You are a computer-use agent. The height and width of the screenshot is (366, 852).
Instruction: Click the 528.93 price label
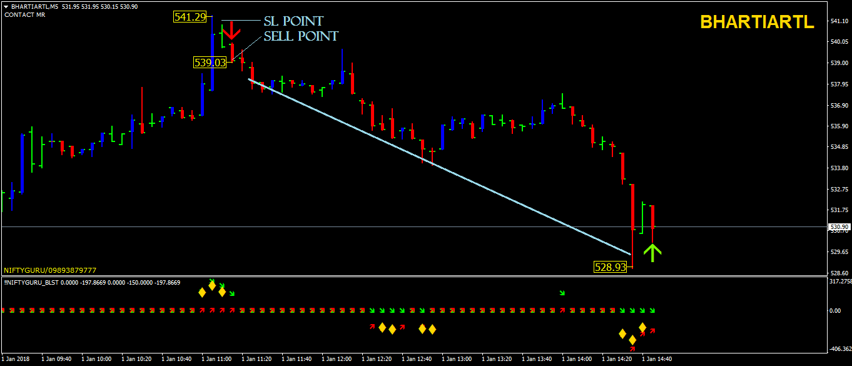[610, 267]
